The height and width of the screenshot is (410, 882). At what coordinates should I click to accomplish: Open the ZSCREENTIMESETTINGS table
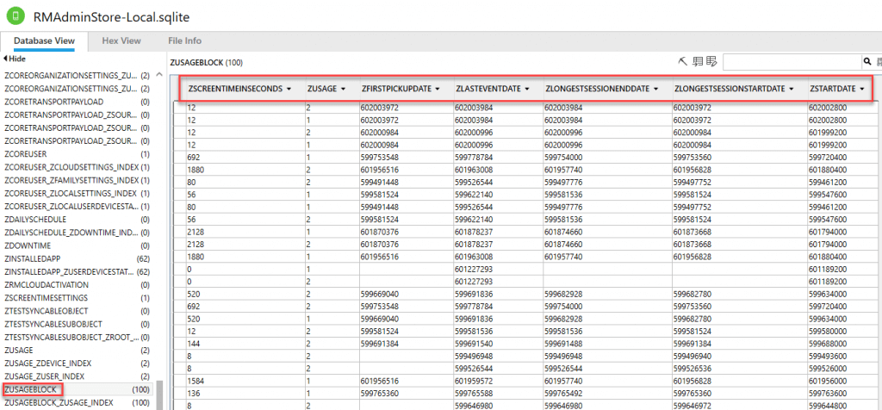(x=47, y=297)
